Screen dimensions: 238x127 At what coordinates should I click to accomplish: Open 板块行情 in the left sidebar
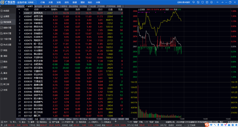[6, 33]
